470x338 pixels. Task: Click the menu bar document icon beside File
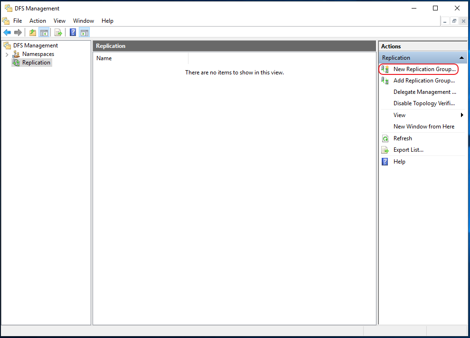(x=6, y=21)
